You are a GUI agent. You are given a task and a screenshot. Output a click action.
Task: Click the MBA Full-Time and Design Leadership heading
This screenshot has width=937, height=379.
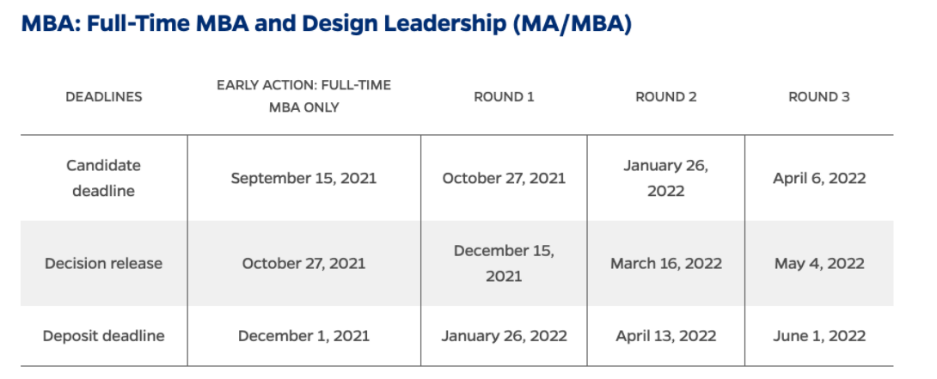[x=326, y=25]
